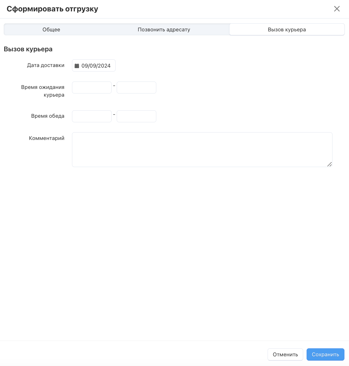Screen dimensions: 349x366
Task: Click the Время обеда label
Action: 48,116
